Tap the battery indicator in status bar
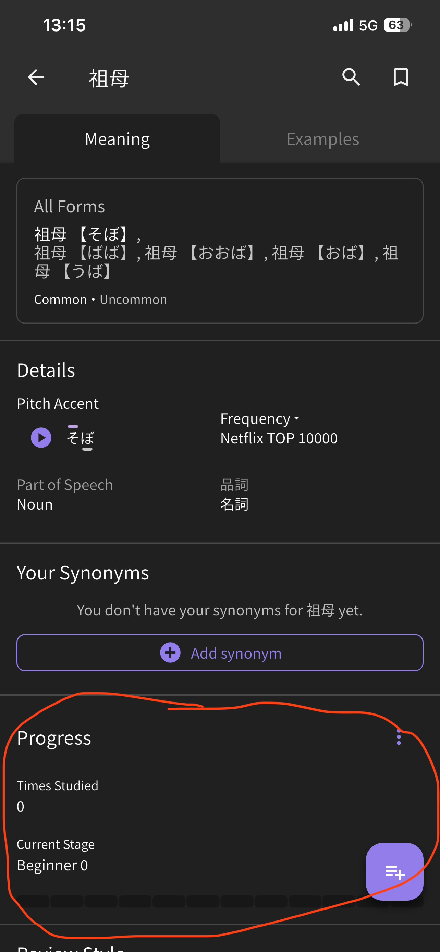440x952 pixels. (397, 25)
